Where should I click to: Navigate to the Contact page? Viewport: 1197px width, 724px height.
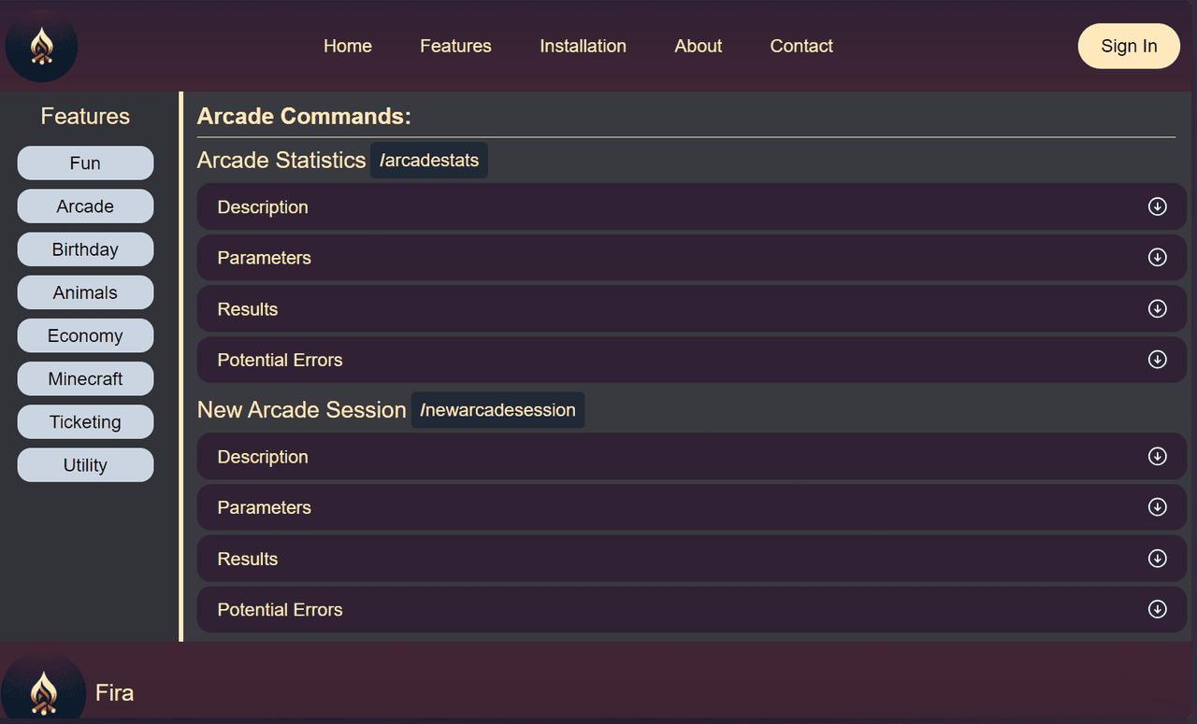coord(801,46)
